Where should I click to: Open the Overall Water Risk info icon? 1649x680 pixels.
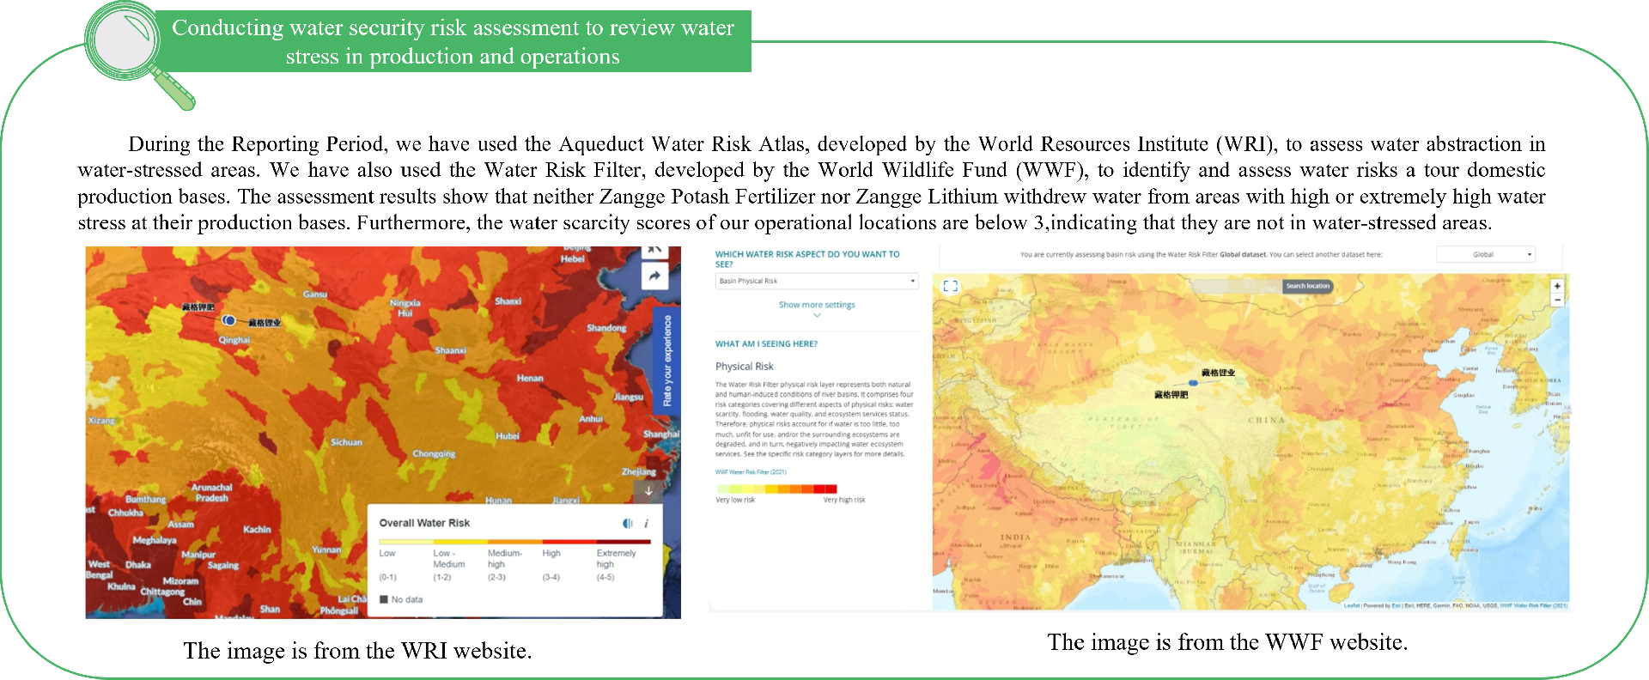[647, 523]
